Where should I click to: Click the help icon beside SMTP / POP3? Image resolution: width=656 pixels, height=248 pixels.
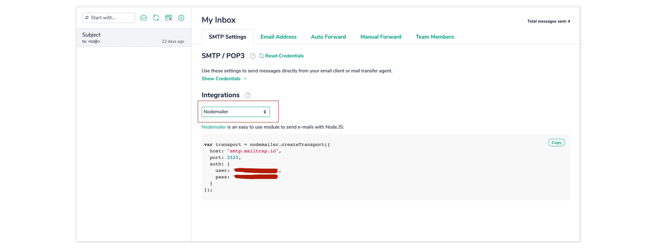252,56
